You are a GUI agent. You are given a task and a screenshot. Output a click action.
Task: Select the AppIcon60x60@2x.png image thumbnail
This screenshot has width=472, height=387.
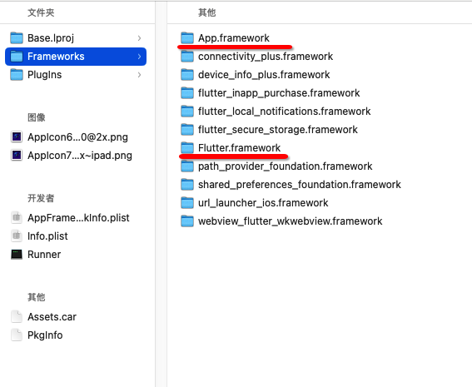[17, 137]
